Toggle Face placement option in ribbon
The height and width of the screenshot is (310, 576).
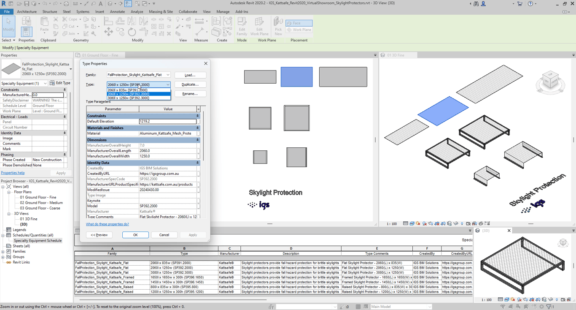(x=299, y=23)
